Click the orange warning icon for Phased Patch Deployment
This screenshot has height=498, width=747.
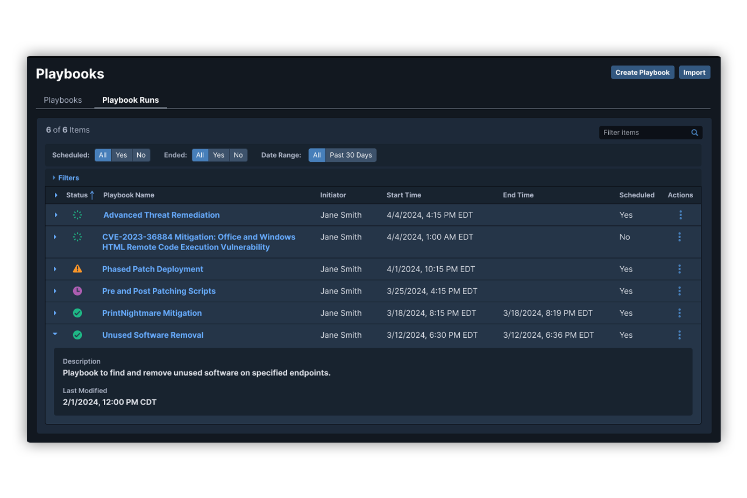77,268
